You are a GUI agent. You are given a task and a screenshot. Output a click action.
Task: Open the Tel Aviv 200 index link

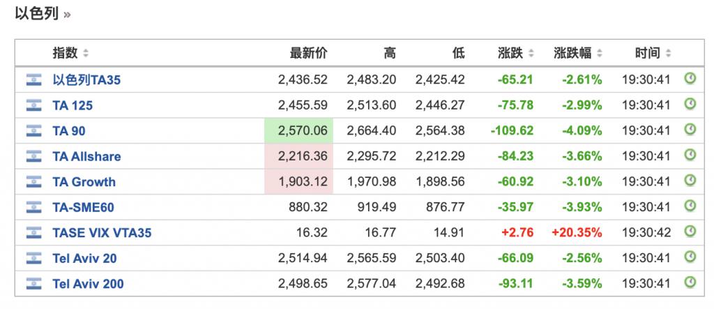[x=88, y=284]
